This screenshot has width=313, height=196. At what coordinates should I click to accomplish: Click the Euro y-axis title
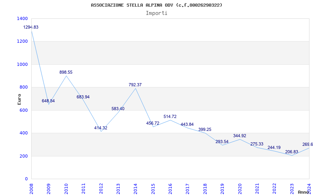(x=20, y=99)
